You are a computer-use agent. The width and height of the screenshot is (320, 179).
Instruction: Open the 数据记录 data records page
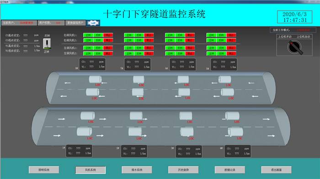[230, 170]
